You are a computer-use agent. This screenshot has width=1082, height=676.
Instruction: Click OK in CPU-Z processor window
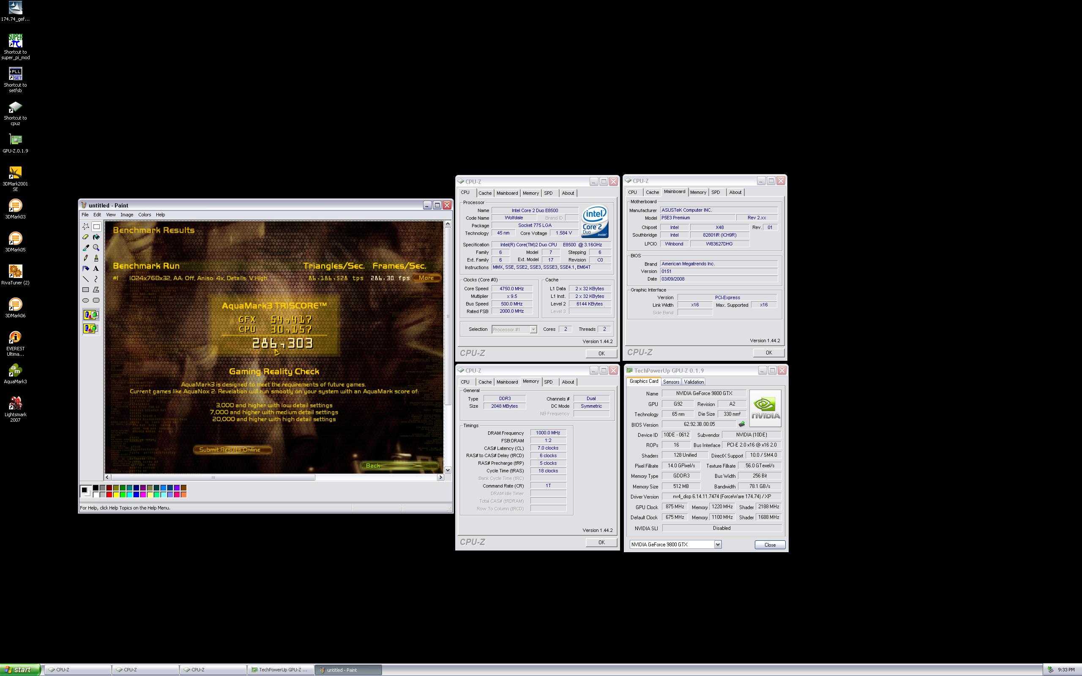tap(601, 353)
